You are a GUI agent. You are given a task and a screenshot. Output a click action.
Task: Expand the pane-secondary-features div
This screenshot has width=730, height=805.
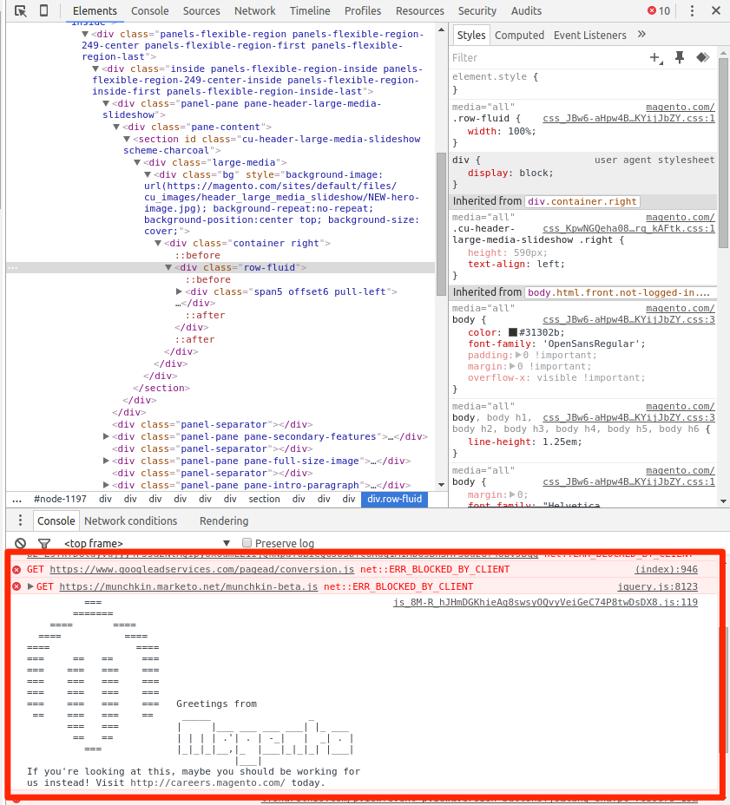click(106, 436)
